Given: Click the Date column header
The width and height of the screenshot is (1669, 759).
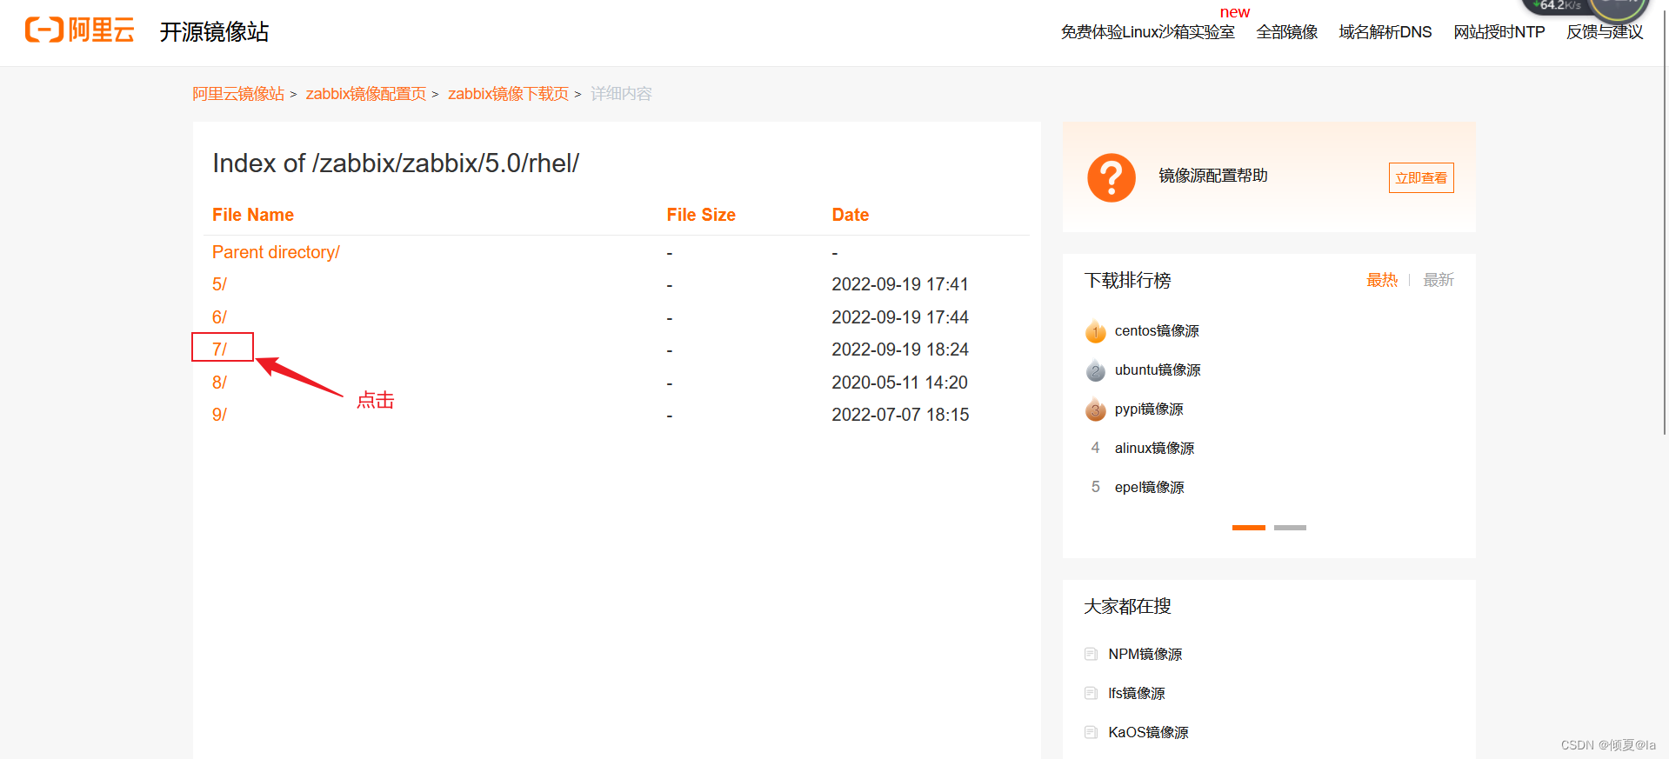Looking at the screenshot, I should coord(851,215).
